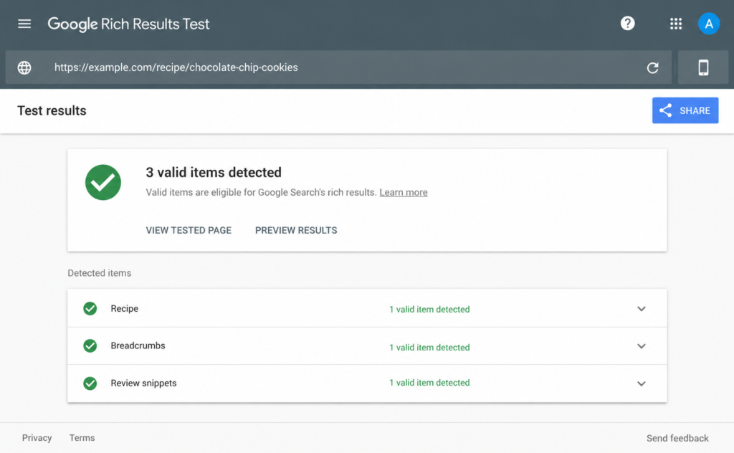Switch to smartphone user agent icon
The width and height of the screenshot is (734, 453).
[x=703, y=67]
